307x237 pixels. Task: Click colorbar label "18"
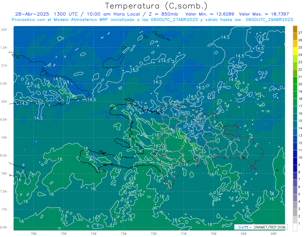coord(300,99)
